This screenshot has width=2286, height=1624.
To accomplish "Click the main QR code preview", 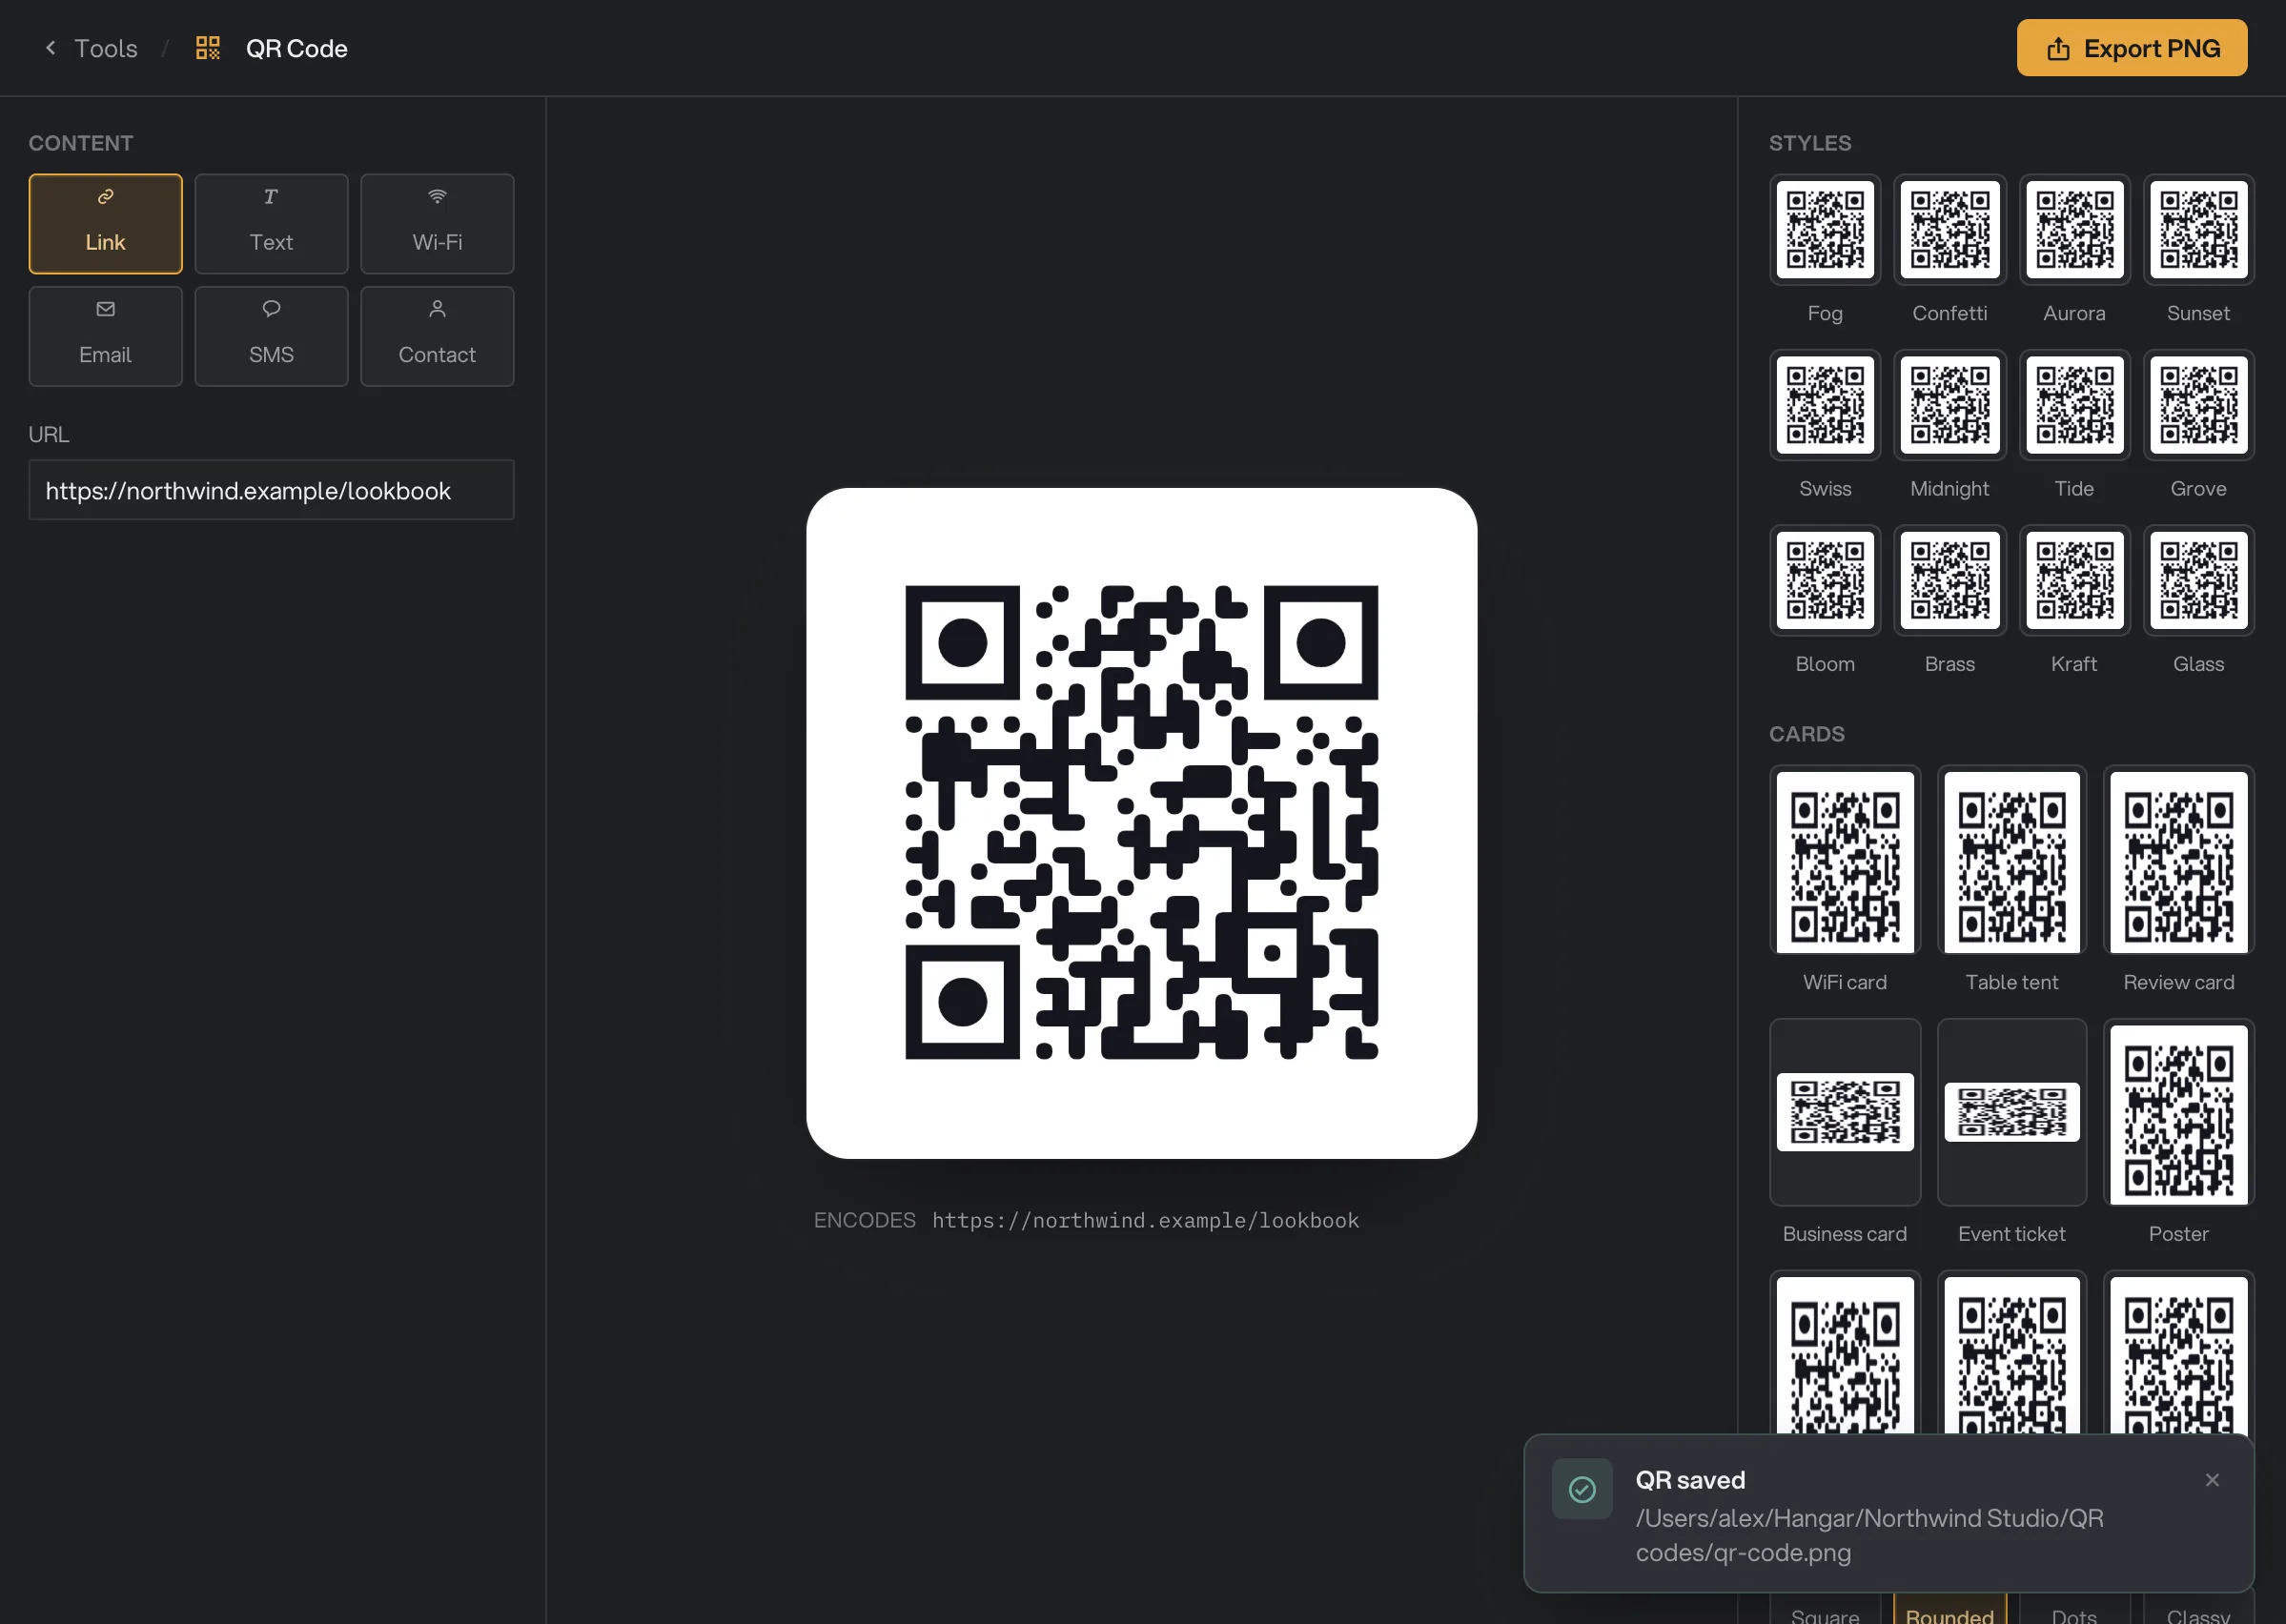I will tap(1141, 823).
